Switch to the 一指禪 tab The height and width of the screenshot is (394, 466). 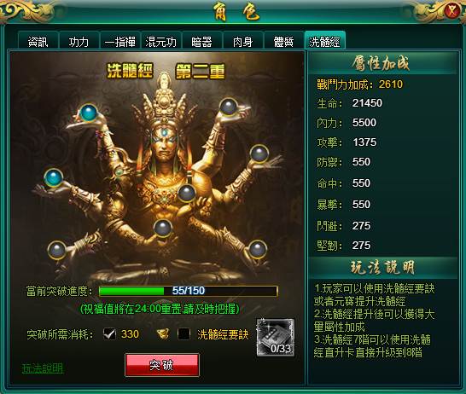point(120,40)
